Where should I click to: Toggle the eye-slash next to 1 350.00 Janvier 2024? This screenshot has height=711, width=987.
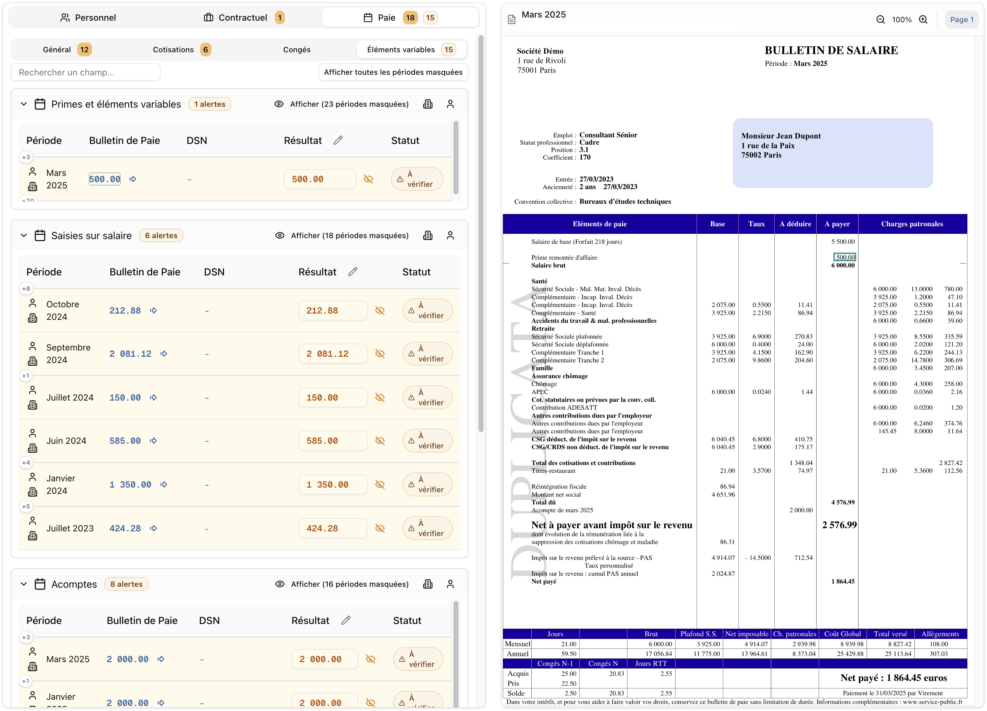pos(380,484)
